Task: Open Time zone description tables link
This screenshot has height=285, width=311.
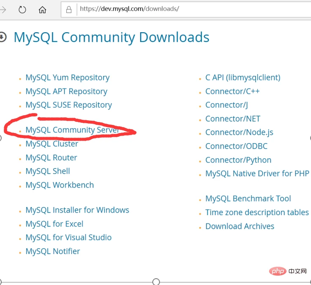Action: click(257, 213)
